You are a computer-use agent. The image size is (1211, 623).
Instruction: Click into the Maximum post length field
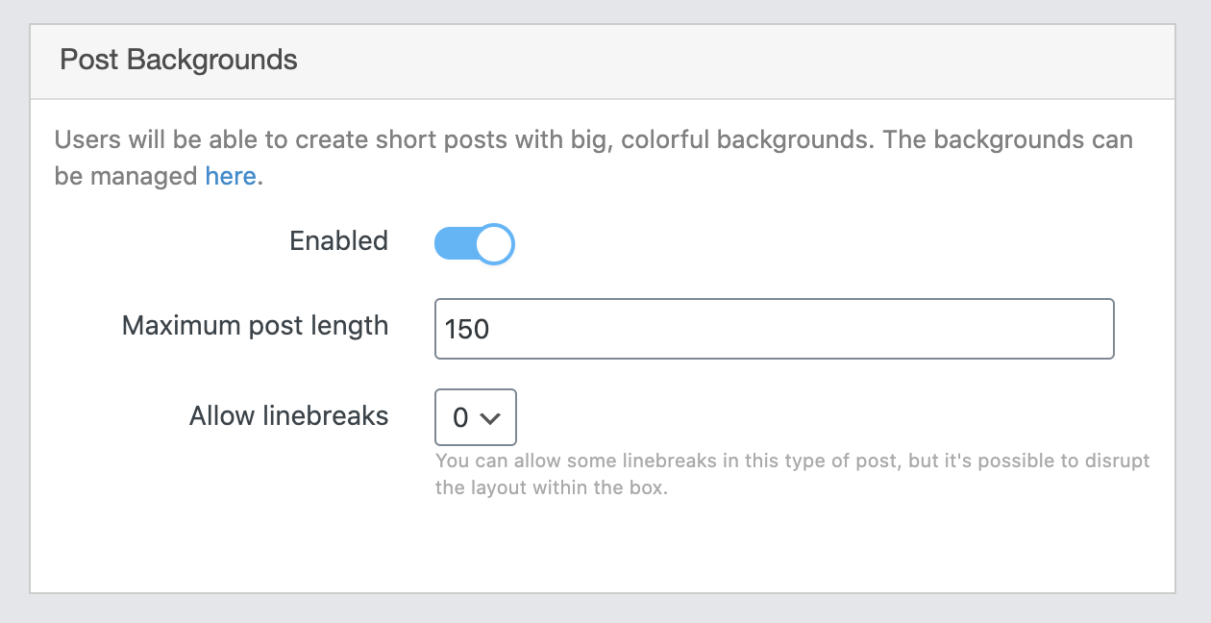774,329
